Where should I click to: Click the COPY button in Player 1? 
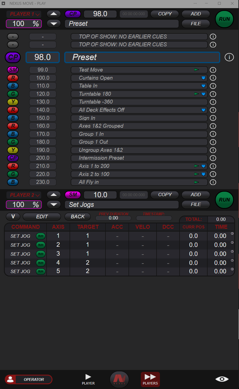[165, 14]
